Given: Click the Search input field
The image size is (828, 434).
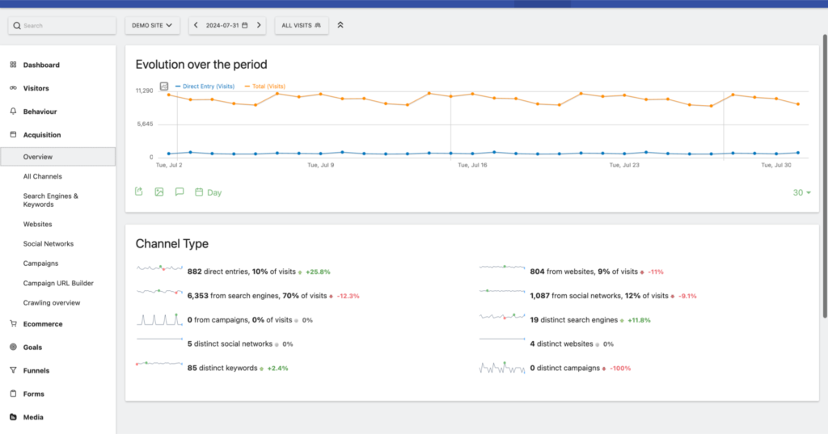Looking at the screenshot, I should [62, 26].
